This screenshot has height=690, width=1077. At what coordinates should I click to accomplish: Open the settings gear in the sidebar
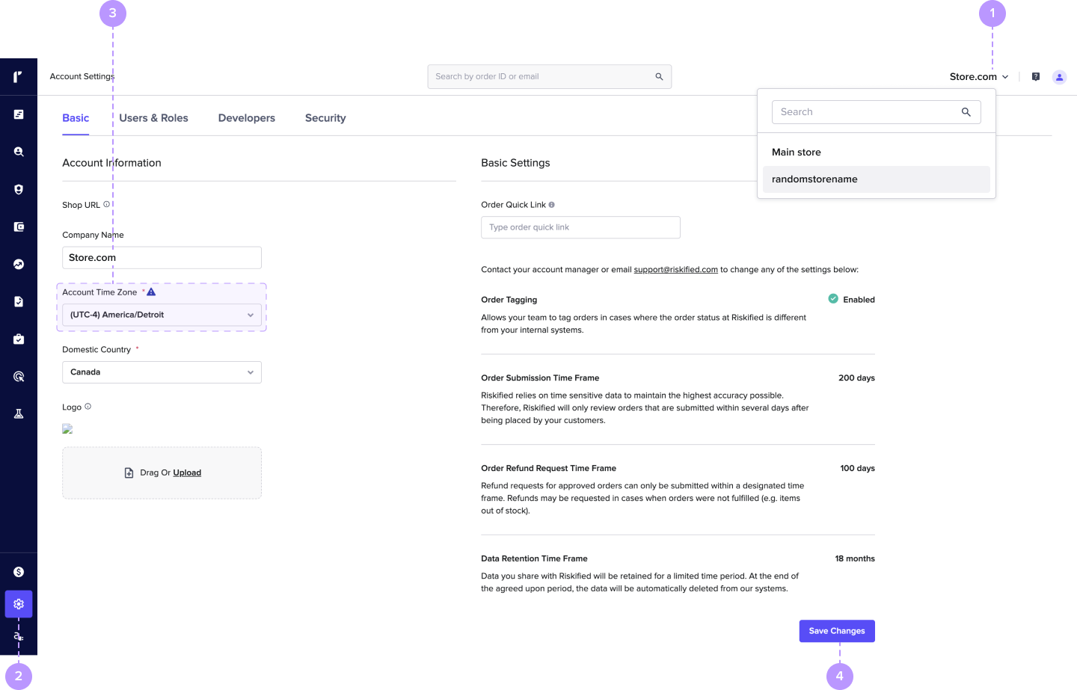coord(19,604)
